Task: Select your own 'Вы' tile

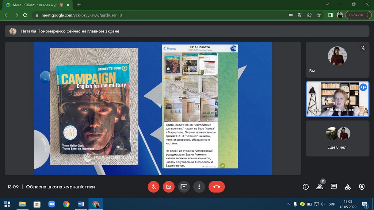Action: click(x=337, y=60)
